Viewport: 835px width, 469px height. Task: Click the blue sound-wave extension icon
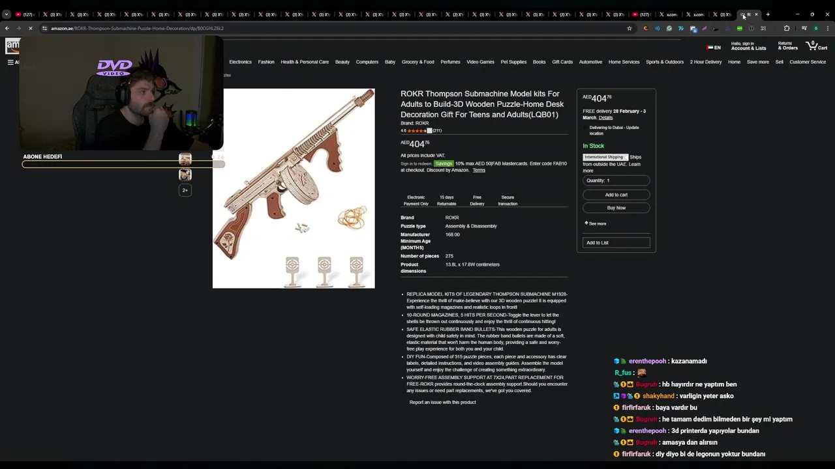tap(657, 28)
